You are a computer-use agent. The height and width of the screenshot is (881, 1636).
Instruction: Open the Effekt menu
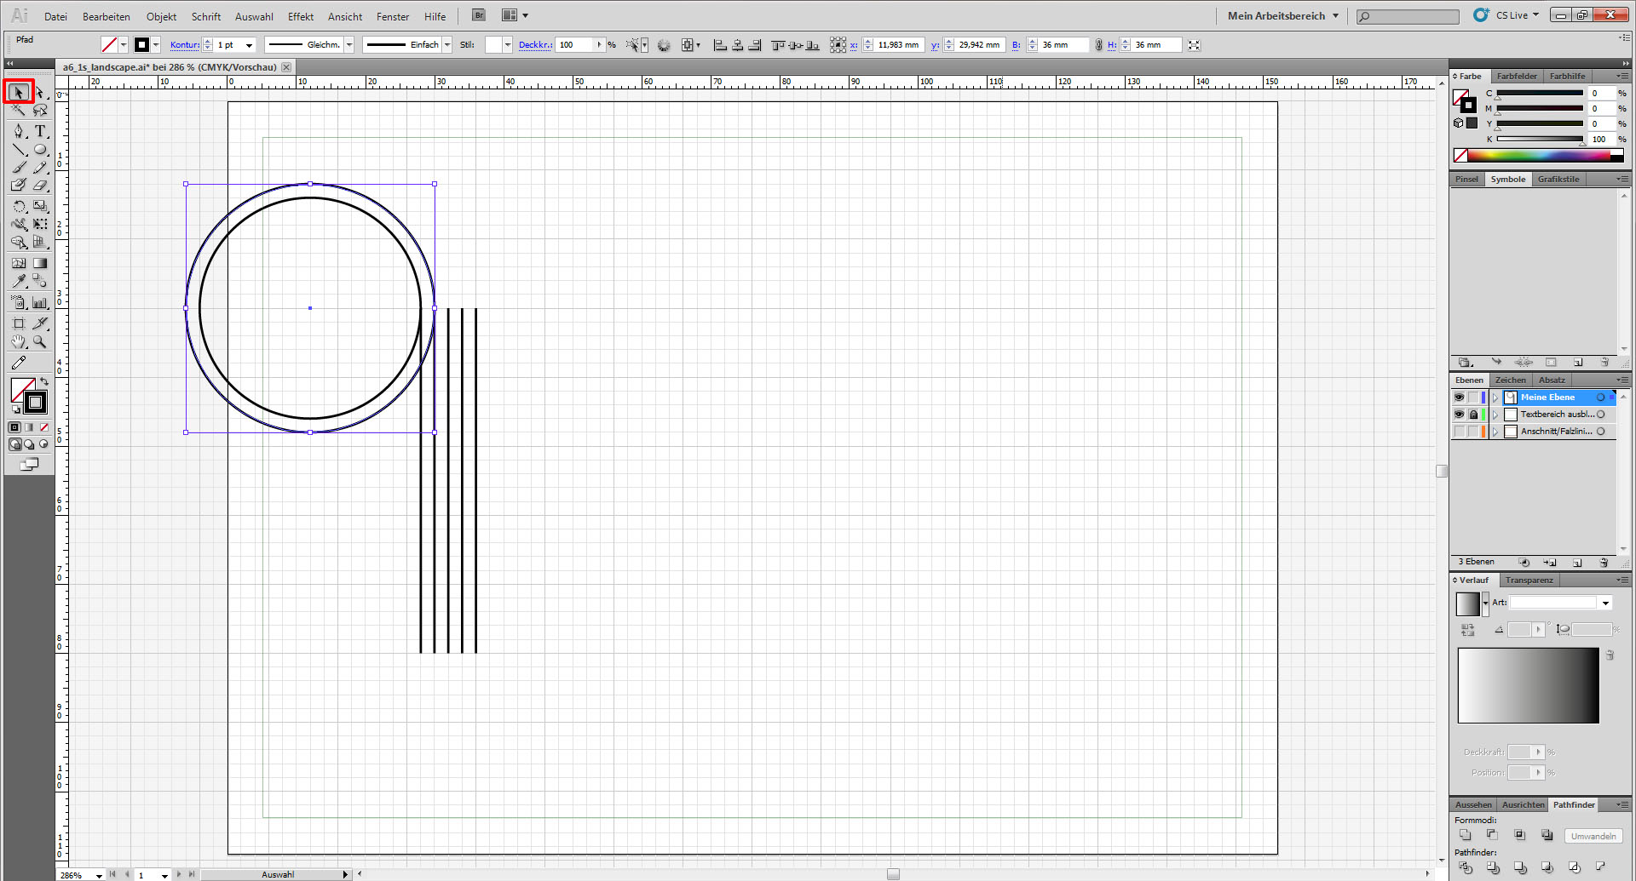pos(300,16)
